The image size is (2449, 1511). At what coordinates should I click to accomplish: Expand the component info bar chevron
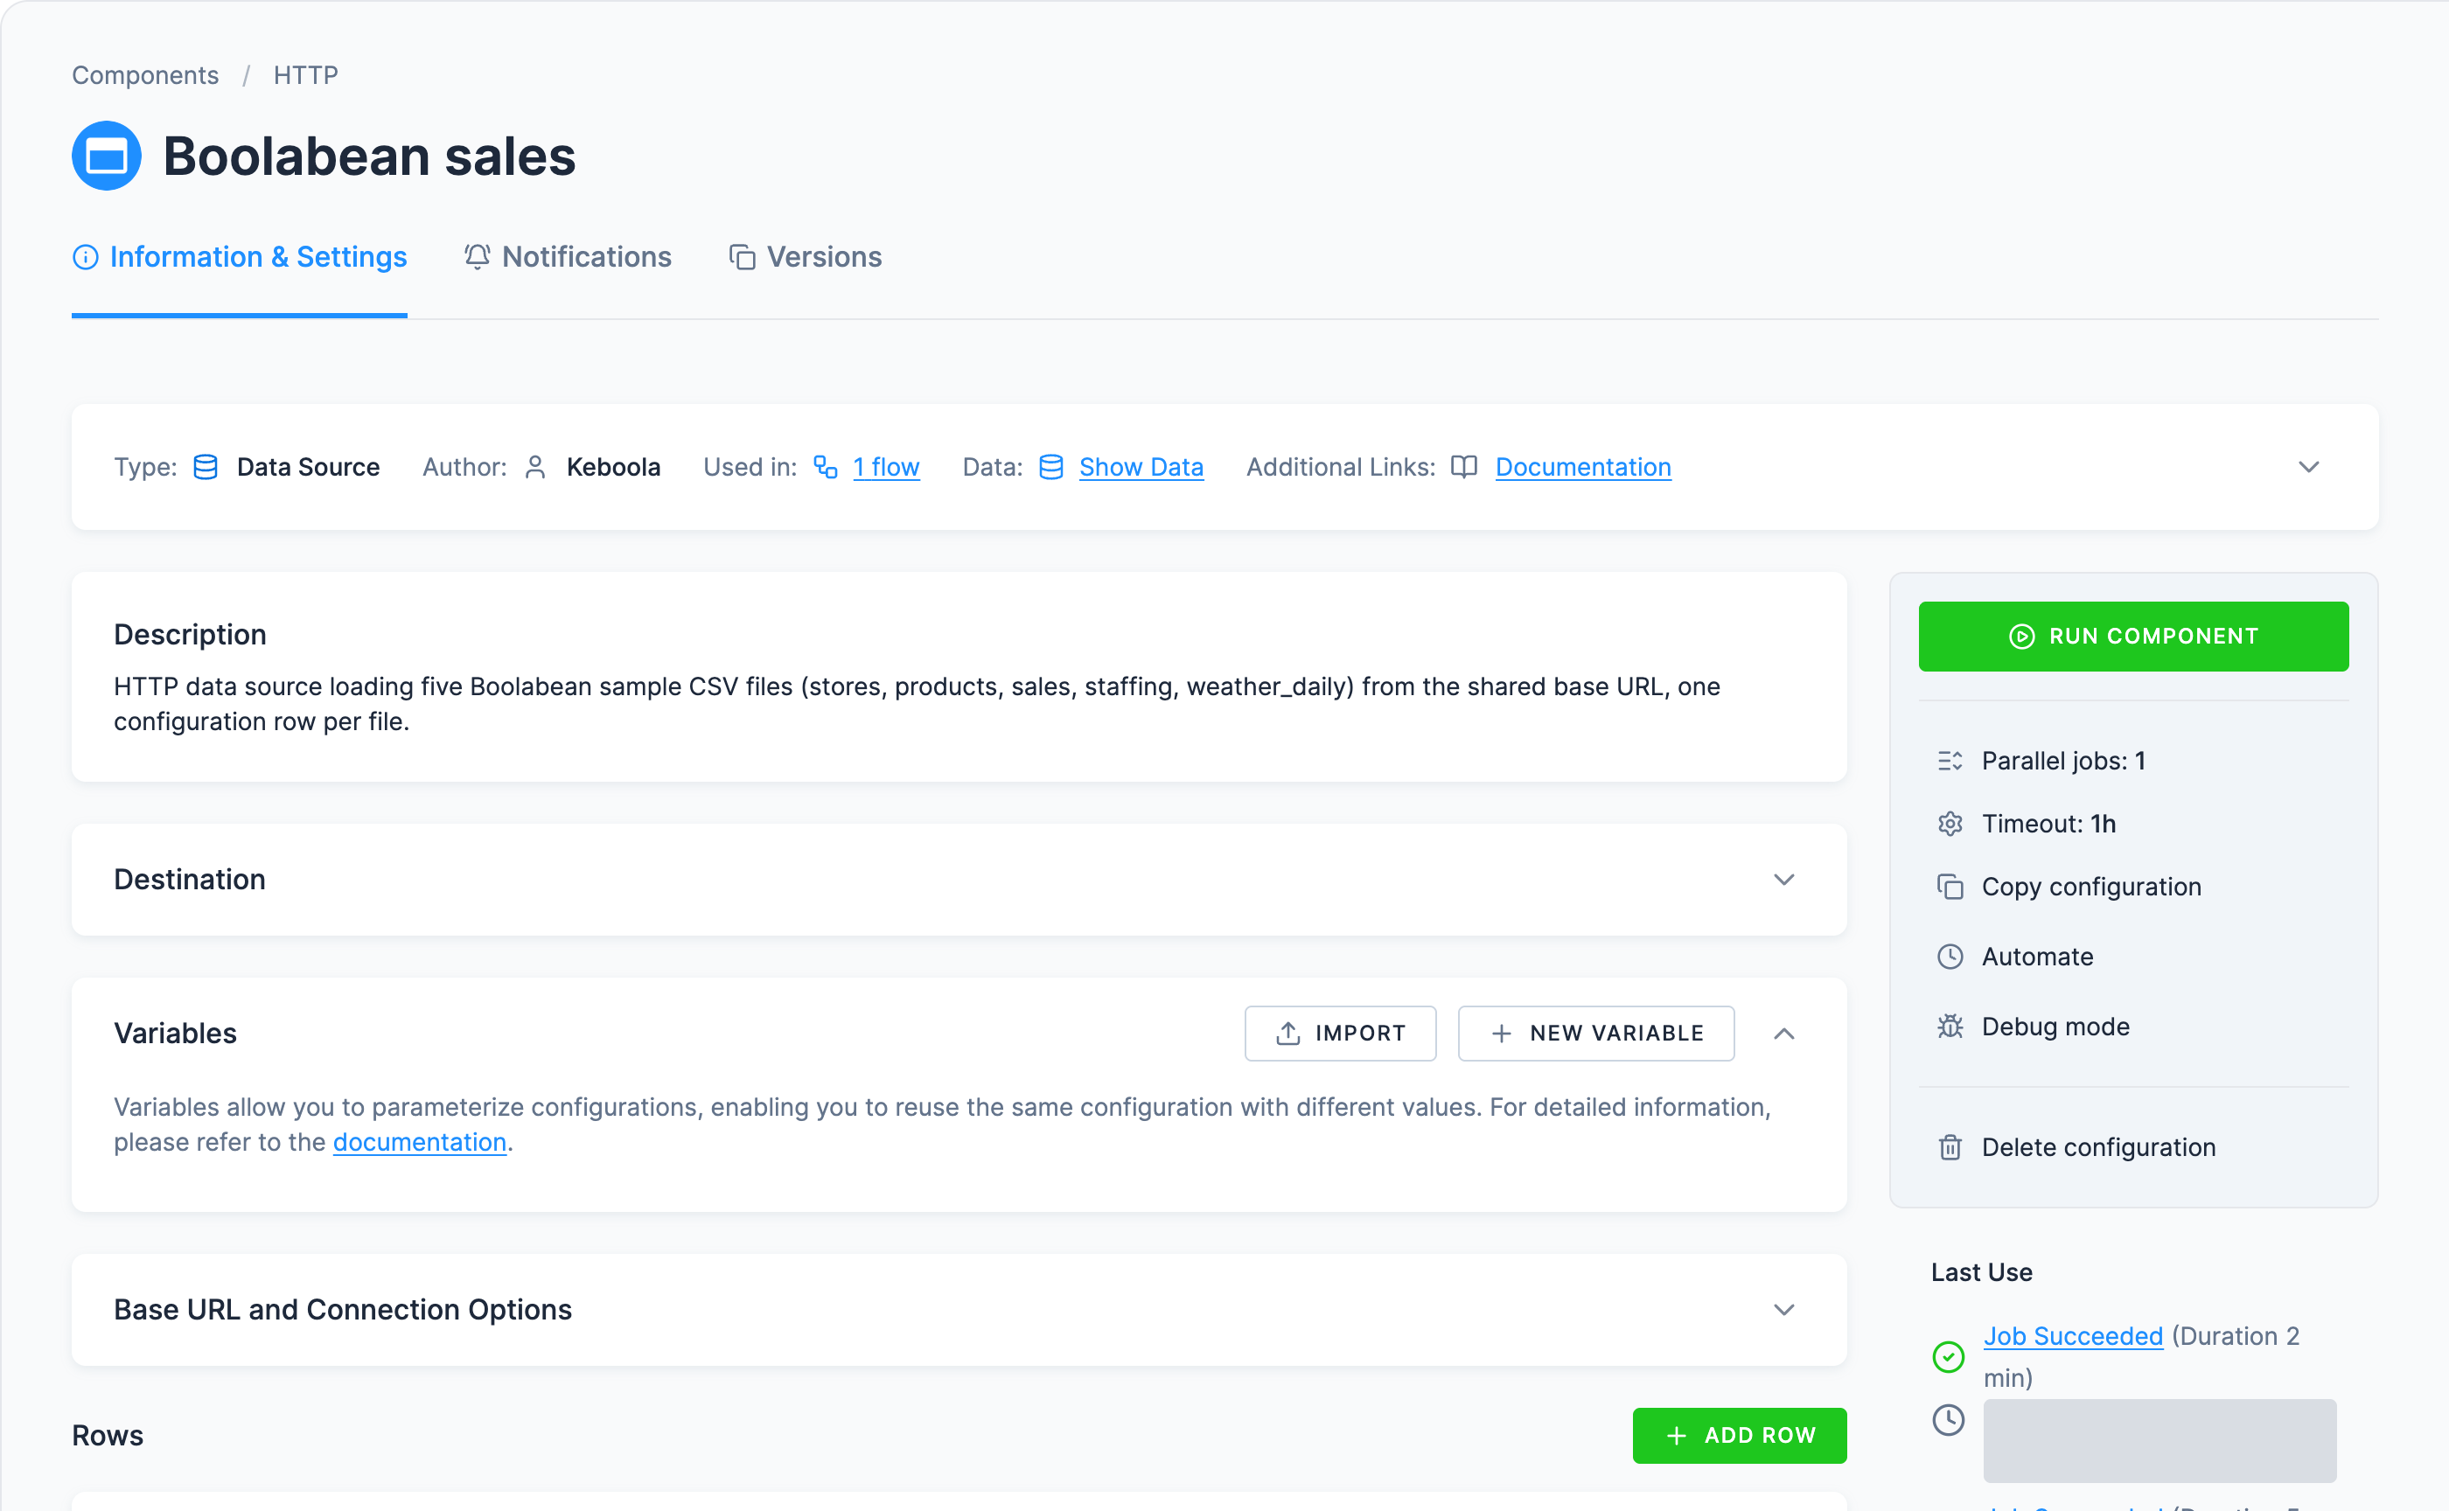coord(2307,468)
